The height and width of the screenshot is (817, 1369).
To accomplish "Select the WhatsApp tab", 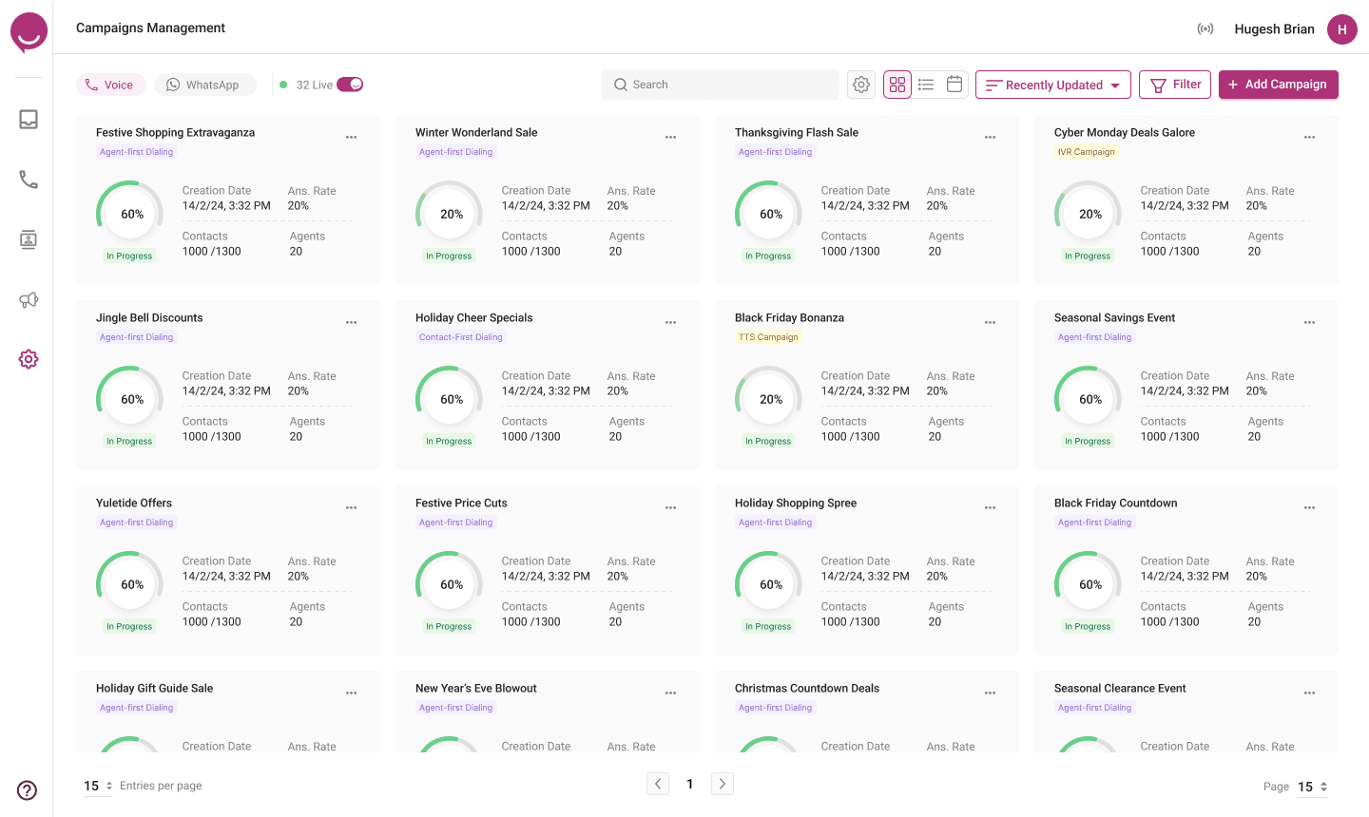I will (204, 85).
